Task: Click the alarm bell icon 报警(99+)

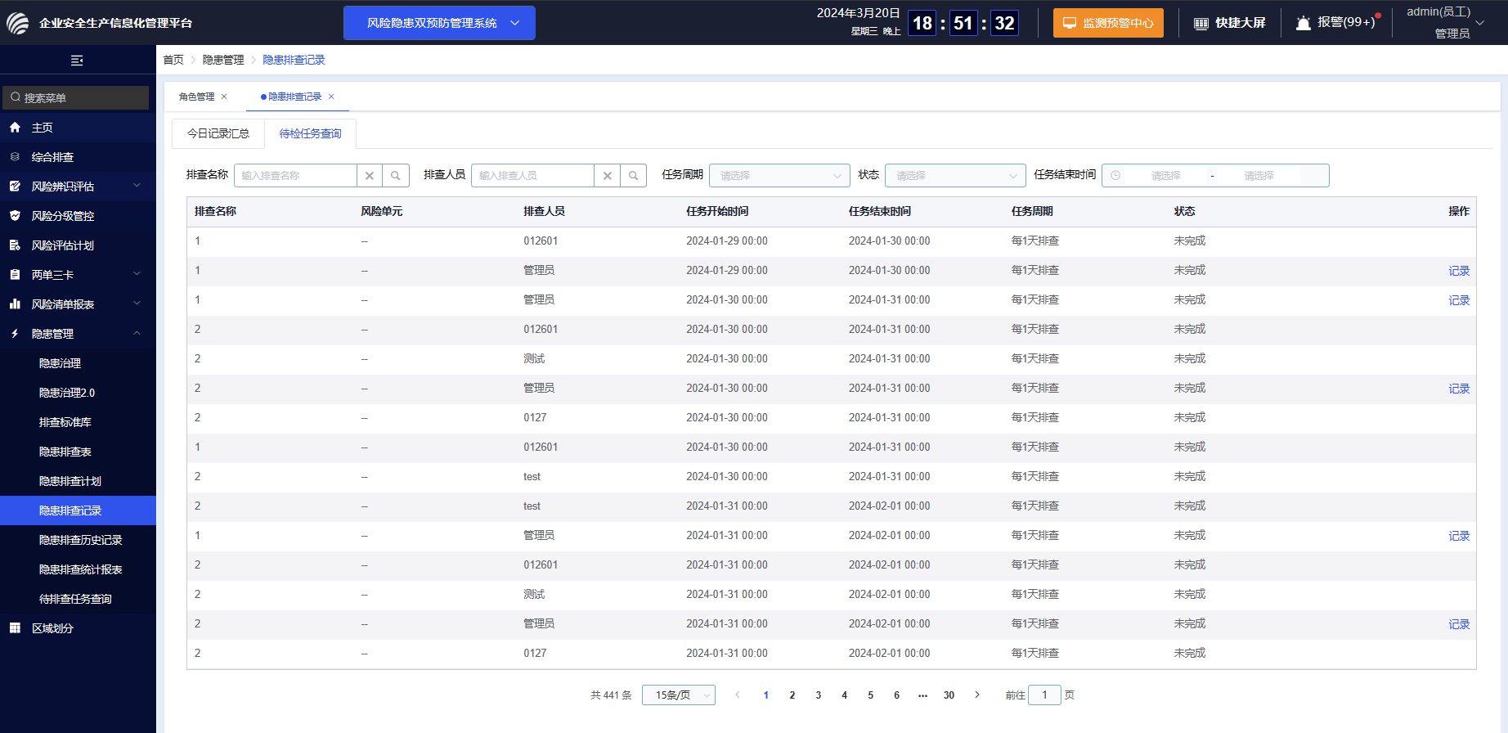Action: tap(1304, 23)
